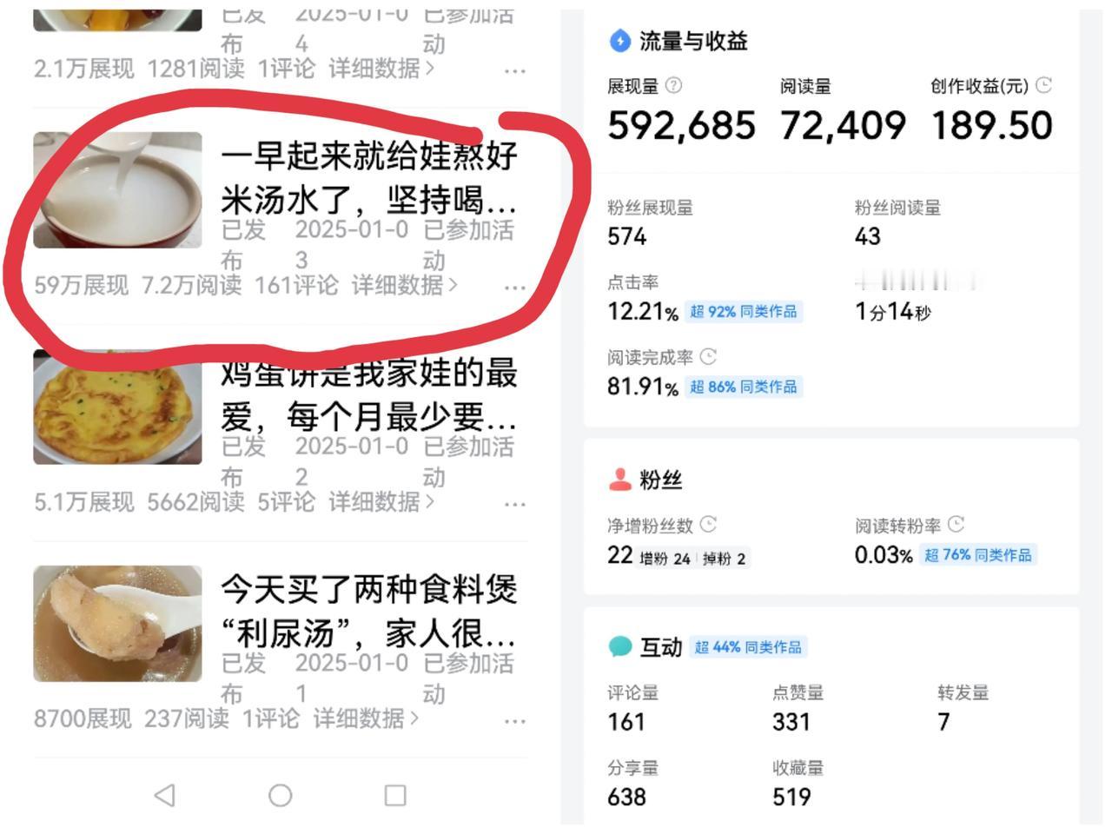
Task: Open the rice soup article thumbnail
Action: 118,190
